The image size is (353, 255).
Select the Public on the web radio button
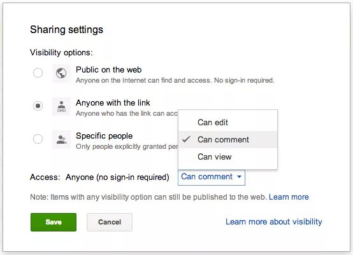click(38, 72)
